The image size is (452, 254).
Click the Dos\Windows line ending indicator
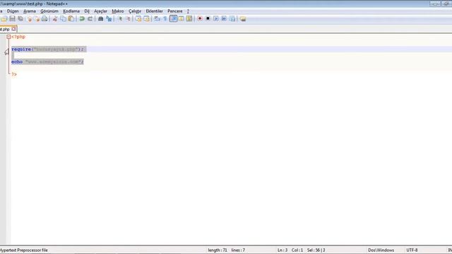[x=381, y=250]
